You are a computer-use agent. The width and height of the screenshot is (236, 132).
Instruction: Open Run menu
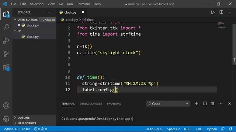70,4
